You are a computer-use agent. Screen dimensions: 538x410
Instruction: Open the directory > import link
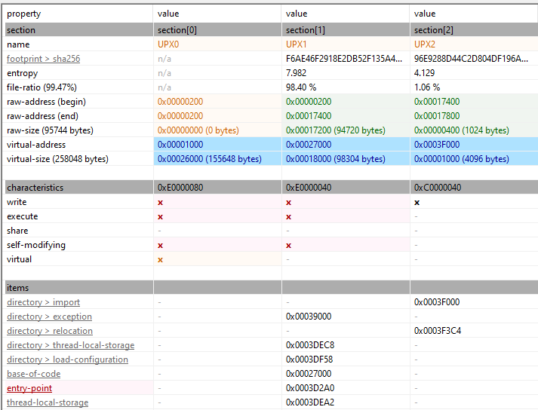43,302
